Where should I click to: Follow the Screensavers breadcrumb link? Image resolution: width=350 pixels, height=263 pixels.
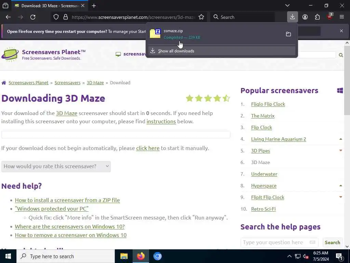[x=67, y=83]
